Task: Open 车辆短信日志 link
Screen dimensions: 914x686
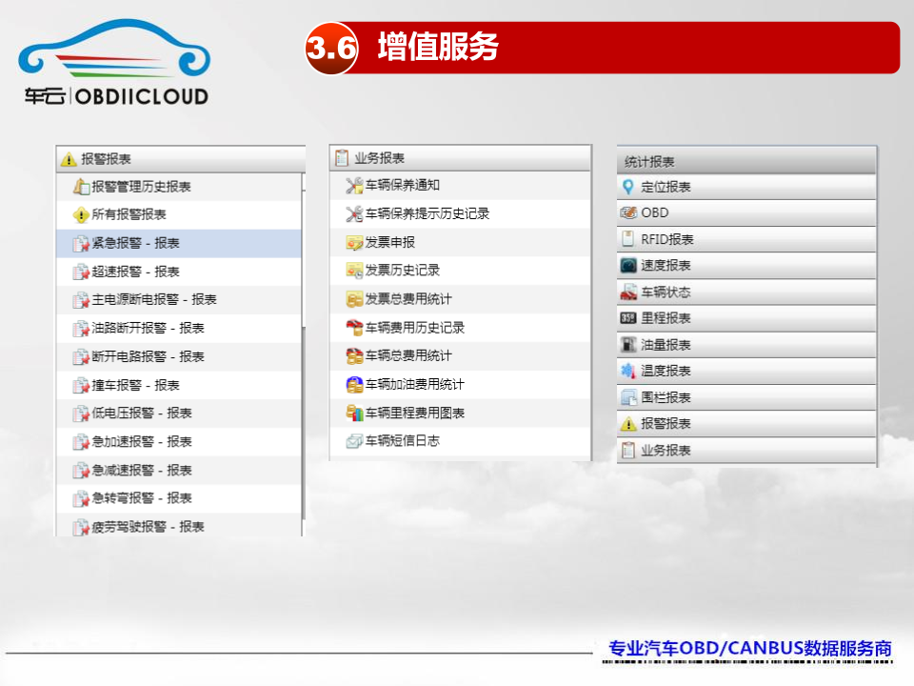Action: coord(403,441)
